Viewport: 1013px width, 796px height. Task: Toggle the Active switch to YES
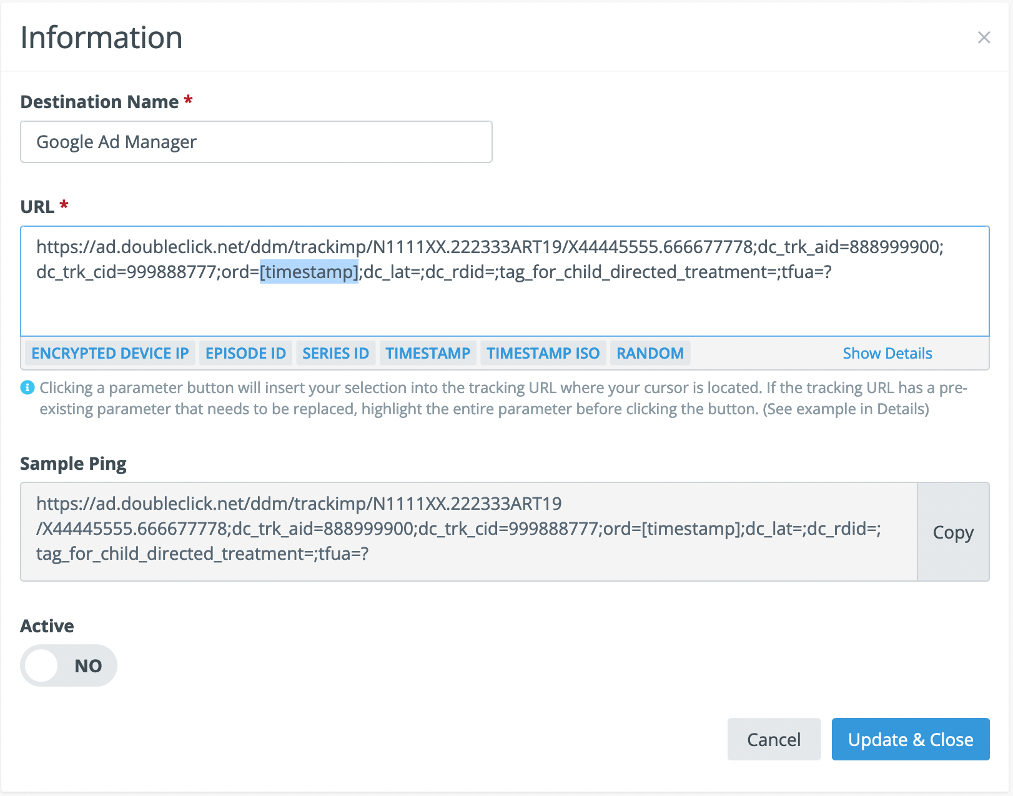(x=69, y=665)
